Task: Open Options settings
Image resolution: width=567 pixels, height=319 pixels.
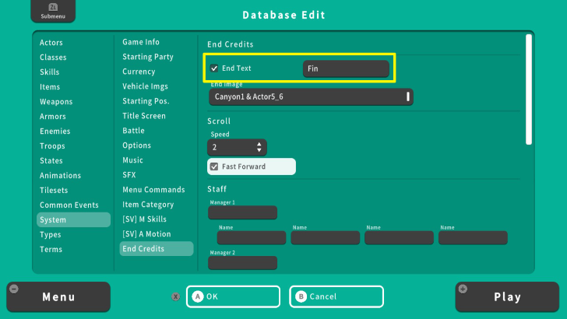Action: 137,145
